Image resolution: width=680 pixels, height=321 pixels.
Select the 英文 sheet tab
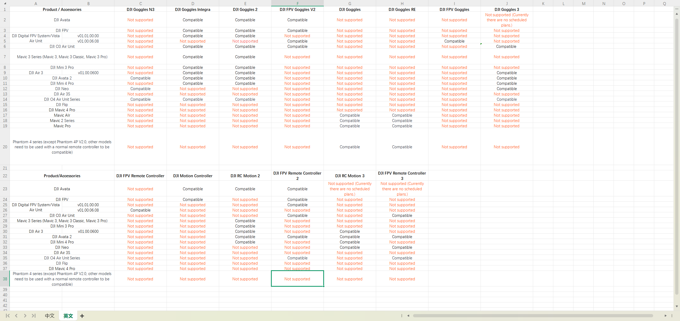pyautogui.click(x=68, y=316)
